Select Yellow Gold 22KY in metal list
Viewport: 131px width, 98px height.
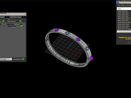pos(124,20)
